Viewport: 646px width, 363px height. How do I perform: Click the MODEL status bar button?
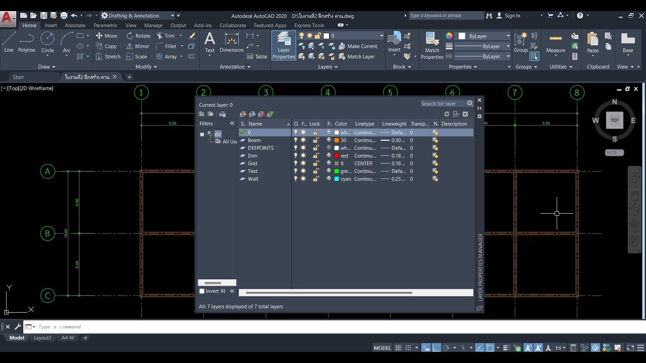pyautogui.click(x=382, y=348)
